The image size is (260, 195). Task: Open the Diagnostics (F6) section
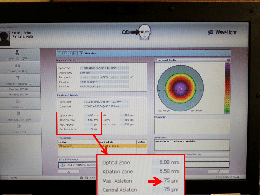click(x=17, y=68)
